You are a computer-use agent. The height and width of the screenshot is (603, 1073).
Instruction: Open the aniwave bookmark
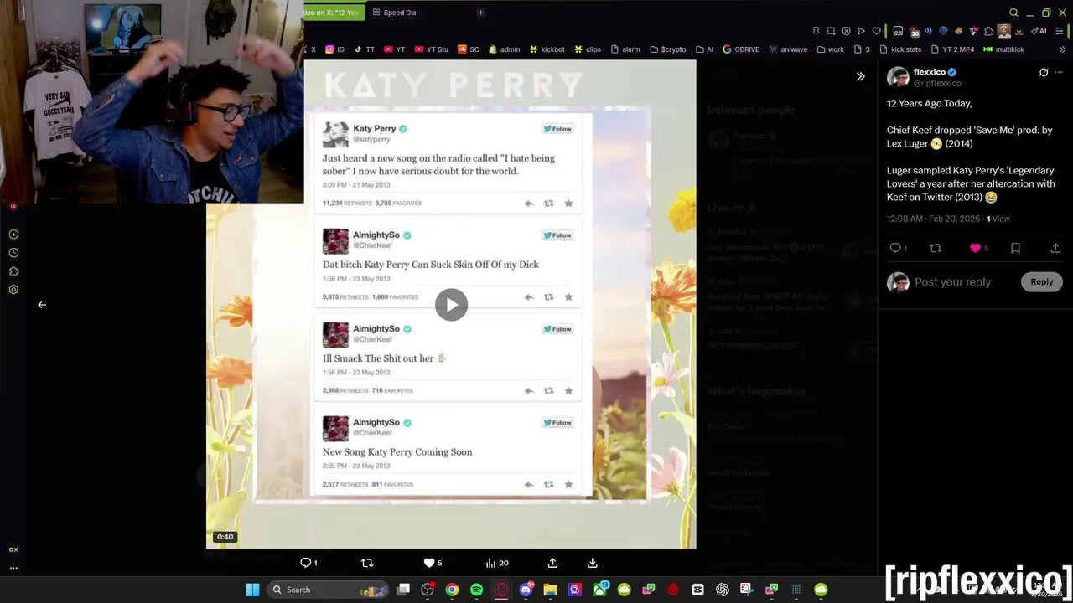tap(788, 49)
